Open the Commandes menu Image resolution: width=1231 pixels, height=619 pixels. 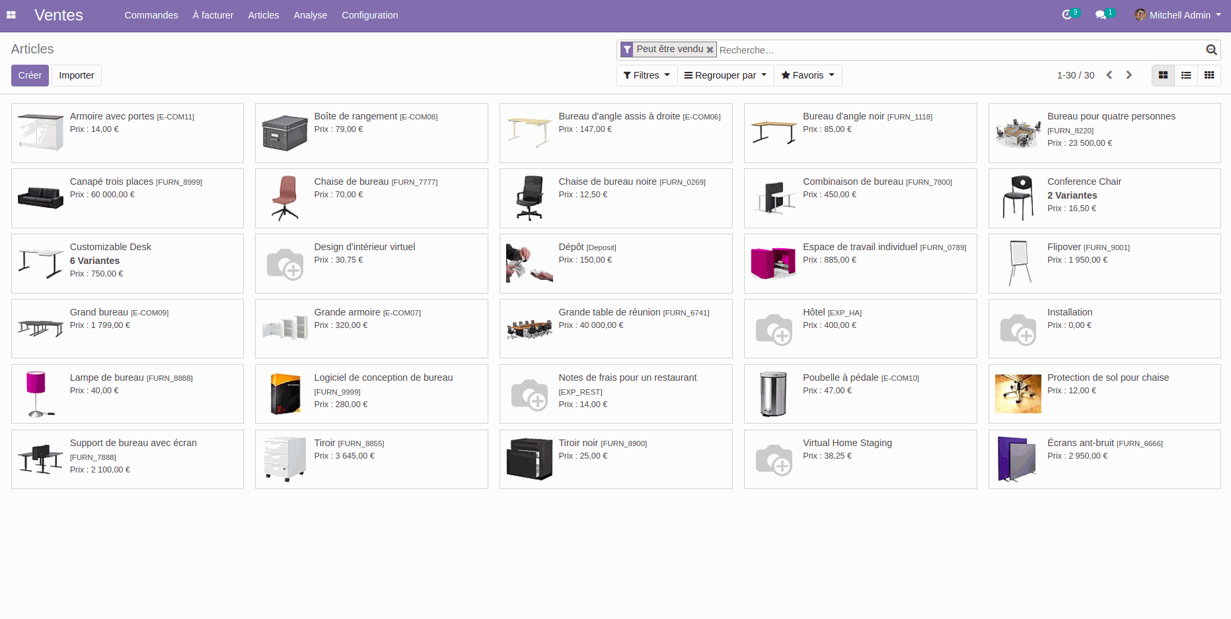(151, 15)
